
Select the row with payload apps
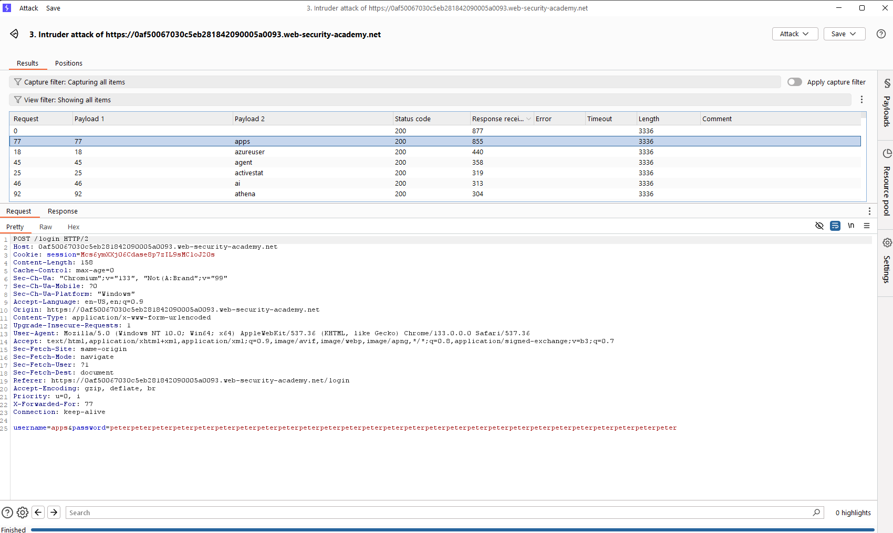coord(435,142)
